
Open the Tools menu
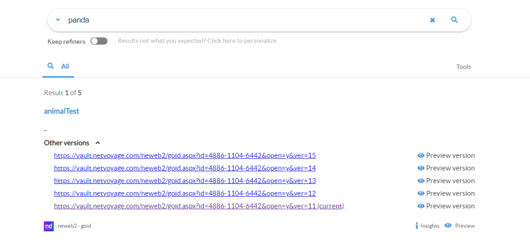[463, 67]
